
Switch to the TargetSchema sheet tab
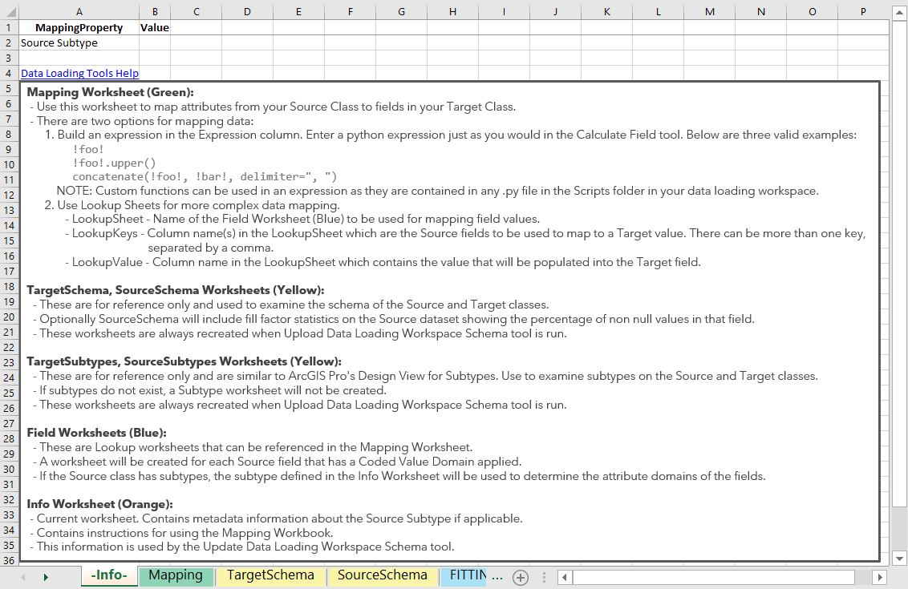pos(270,575)
